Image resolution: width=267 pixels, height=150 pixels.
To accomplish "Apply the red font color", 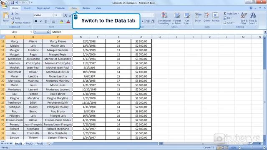I will [68, 21].
